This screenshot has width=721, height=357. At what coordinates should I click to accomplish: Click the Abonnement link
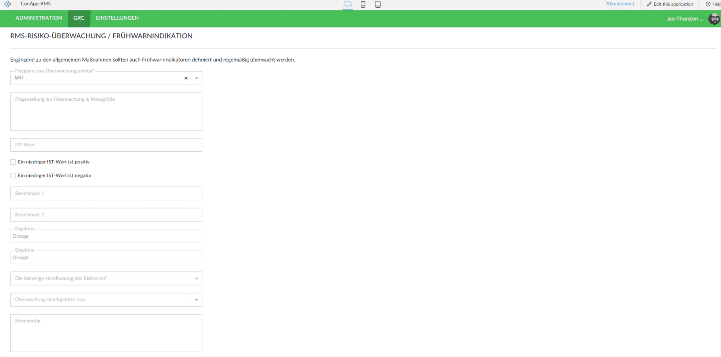(620, 4)
